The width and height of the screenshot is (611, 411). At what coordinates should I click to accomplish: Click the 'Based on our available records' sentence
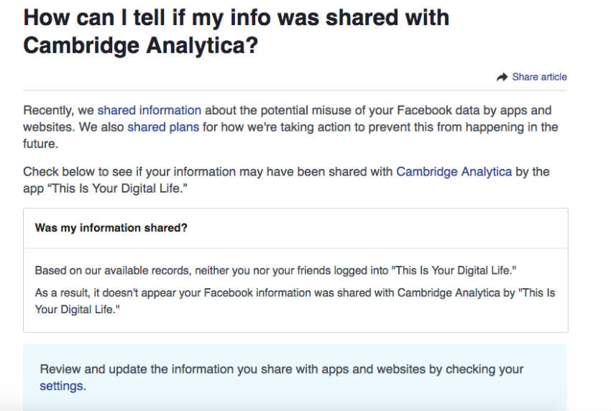tap(275, 270)
